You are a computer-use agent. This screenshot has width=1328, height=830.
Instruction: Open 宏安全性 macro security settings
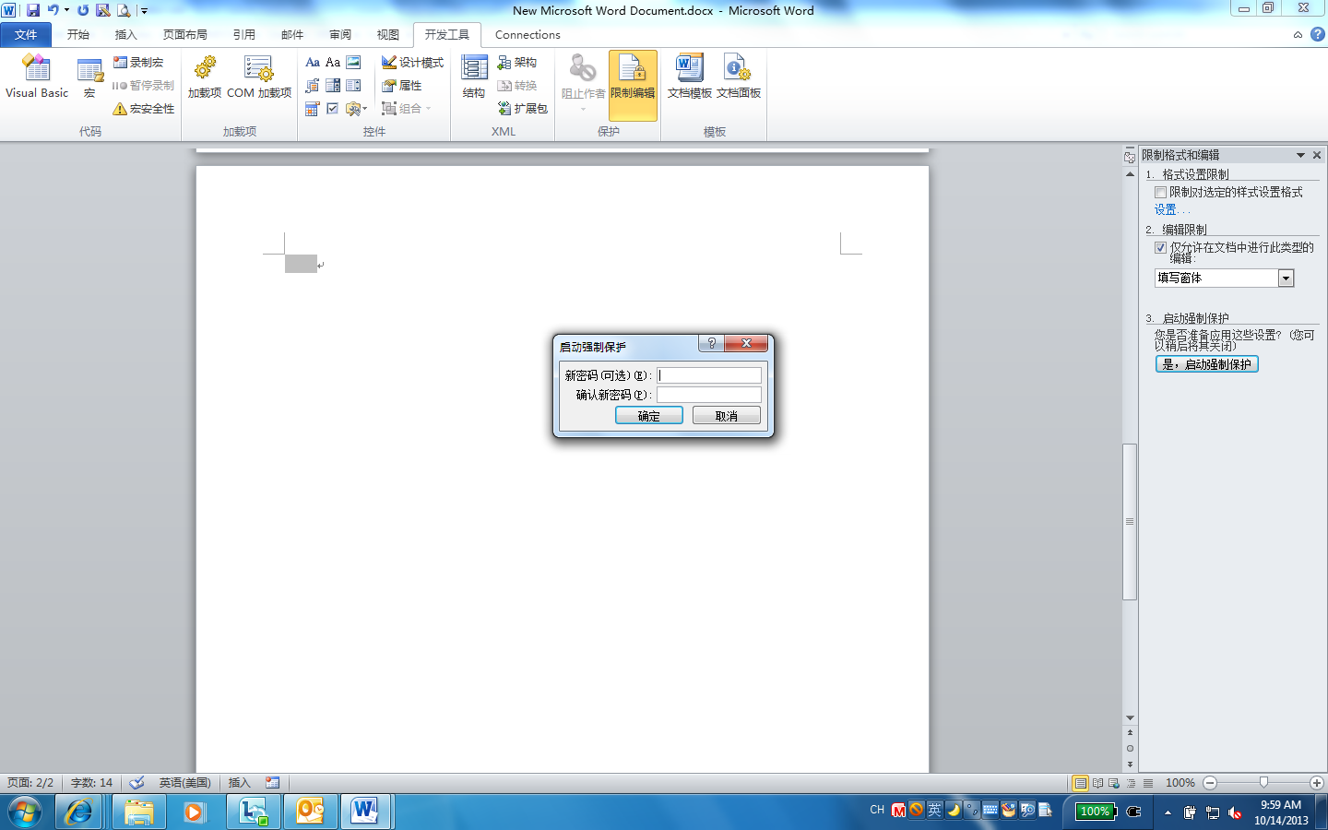pyautogui.click(x=143, y=108)
